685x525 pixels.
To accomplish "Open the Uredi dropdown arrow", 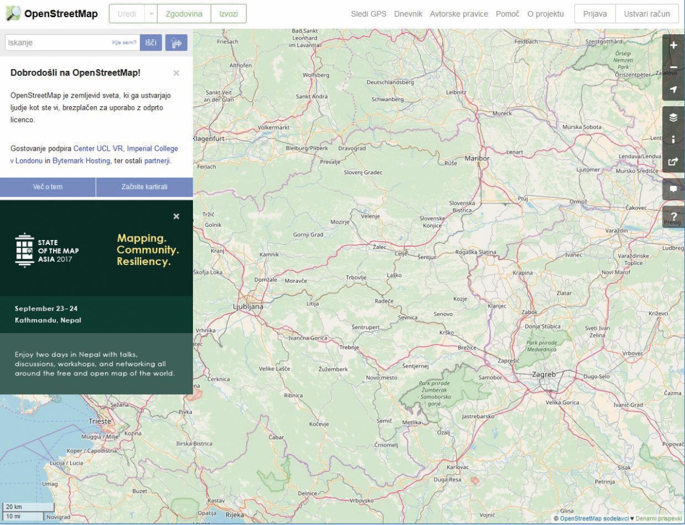I will 151,14.
